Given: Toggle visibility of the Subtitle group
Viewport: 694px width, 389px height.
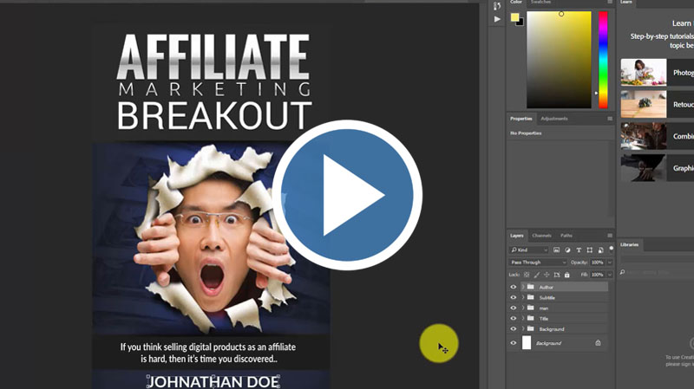Looking at the screenshot, I should click(x=513, y=297).
